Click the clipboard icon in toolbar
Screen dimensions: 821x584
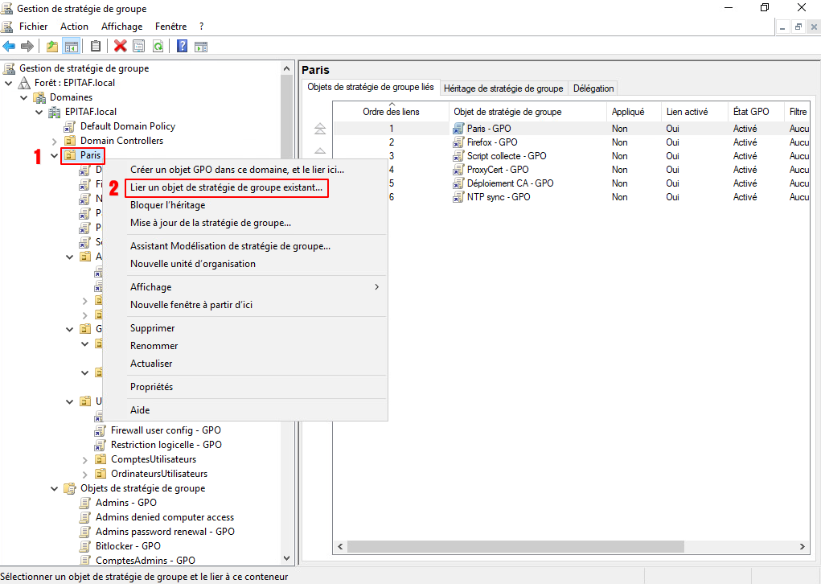(x=96, y=46)
